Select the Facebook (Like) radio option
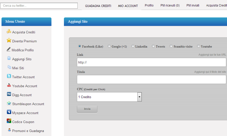Image resolution: width=227 pixels, height=136 pixels. coord(79,46)
